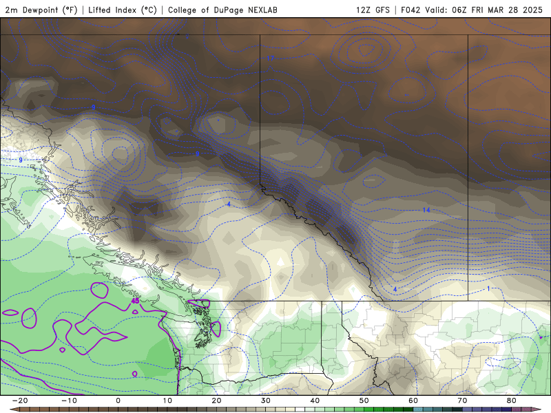Click the '60' color bar tick label
This screenshot has width=551, height=413.
point(413,401)
